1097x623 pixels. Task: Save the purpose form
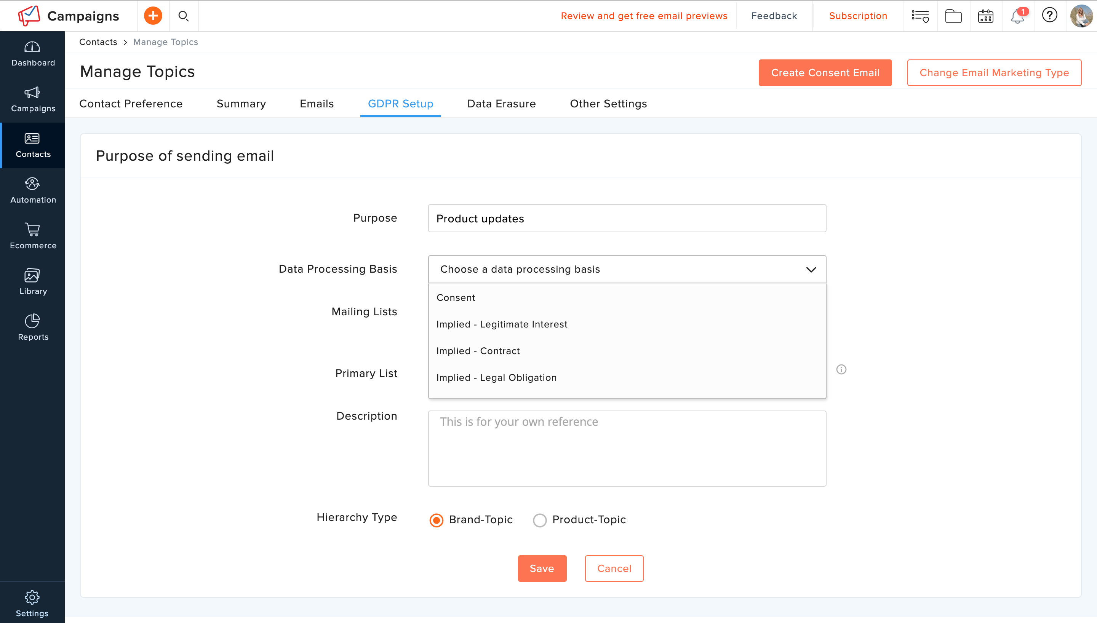[542, 568]
